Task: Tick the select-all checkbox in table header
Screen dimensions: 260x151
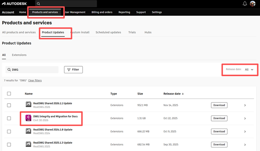Action: pos(9,94)
